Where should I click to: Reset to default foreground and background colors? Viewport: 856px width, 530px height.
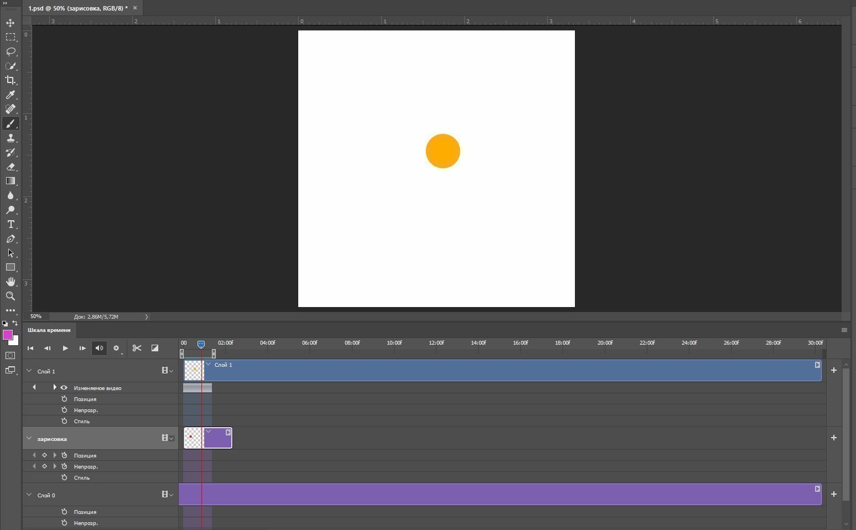point(5,323)
